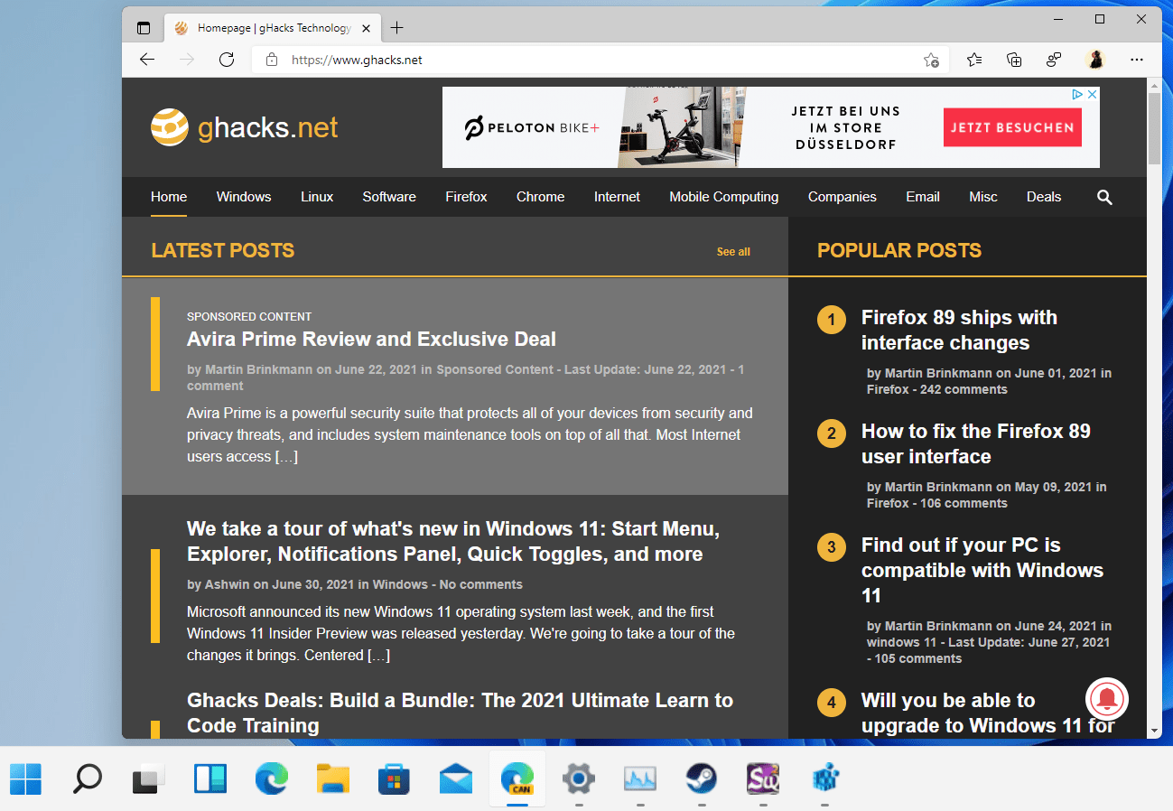This screenshot has height=811, width=1173.
Task: Open Mail app from taskbar
Action: click(x=456, y=778)
